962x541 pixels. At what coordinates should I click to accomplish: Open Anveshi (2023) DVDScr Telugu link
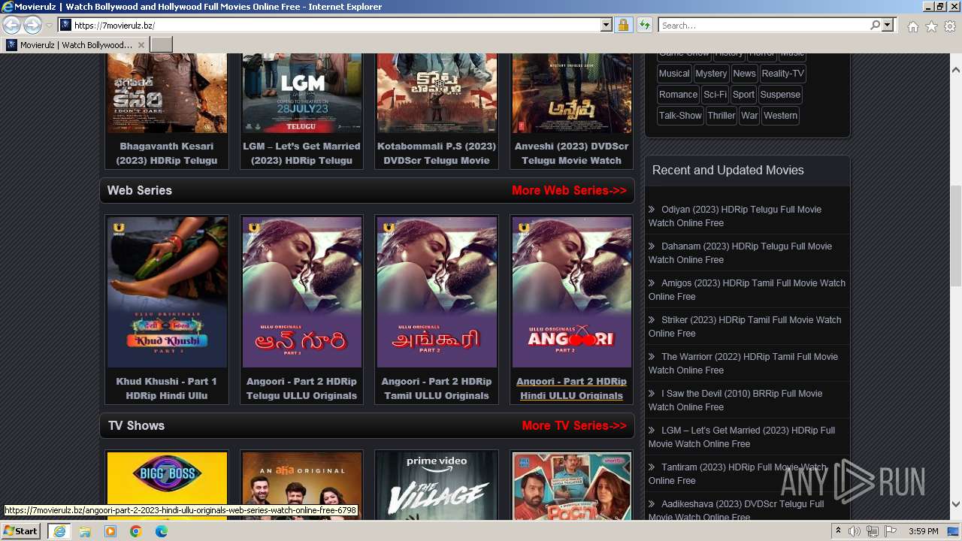click(x=571, y=153)
